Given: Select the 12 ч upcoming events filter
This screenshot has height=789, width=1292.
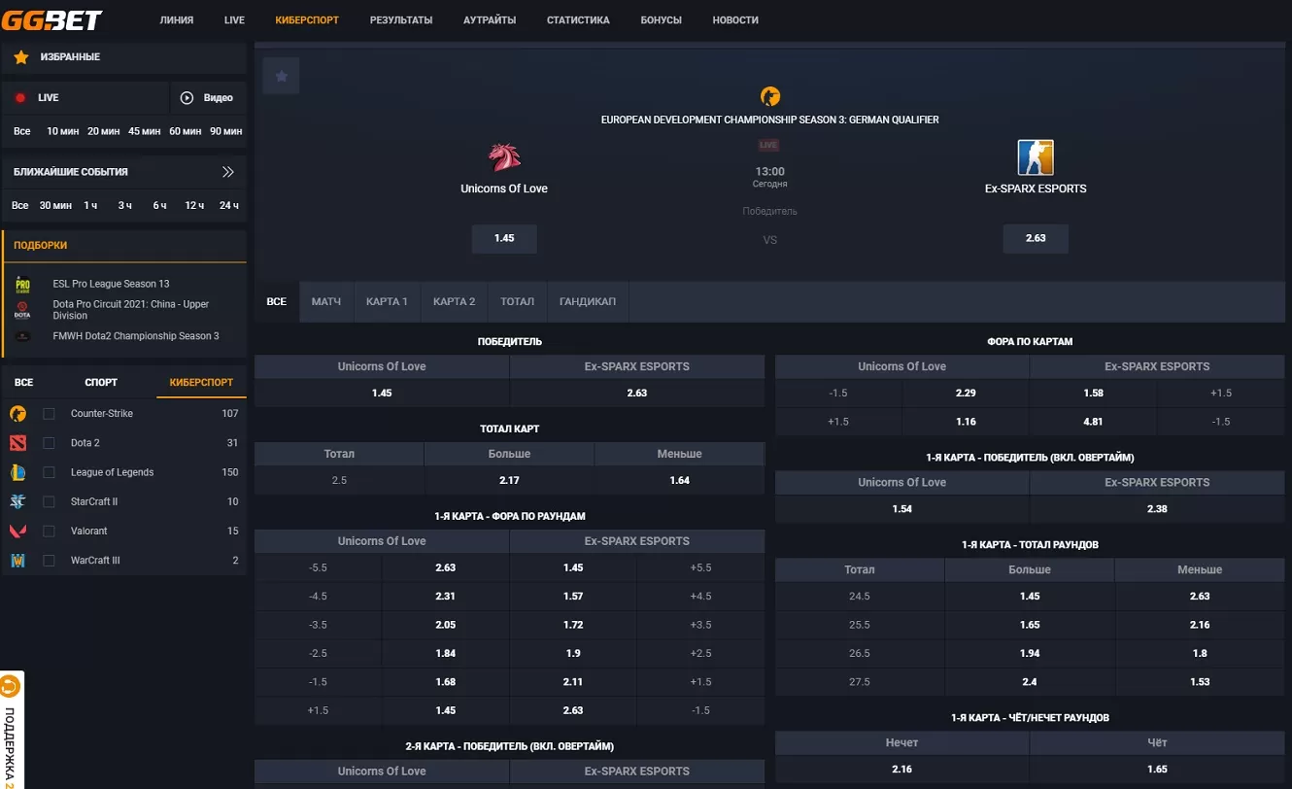Looking at the screenshot, I should point(194,205).
